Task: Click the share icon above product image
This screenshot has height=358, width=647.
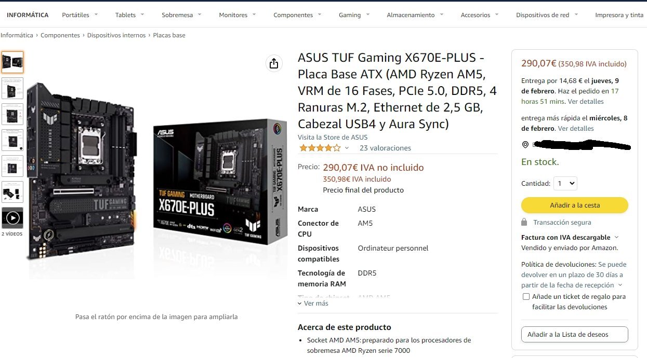Action: point(274,63)
